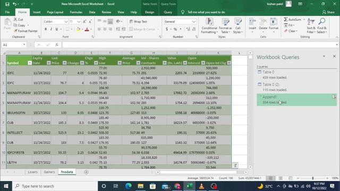Open the font name dropdown Calibri
340x191 pixels.
[x=66, y=21]
